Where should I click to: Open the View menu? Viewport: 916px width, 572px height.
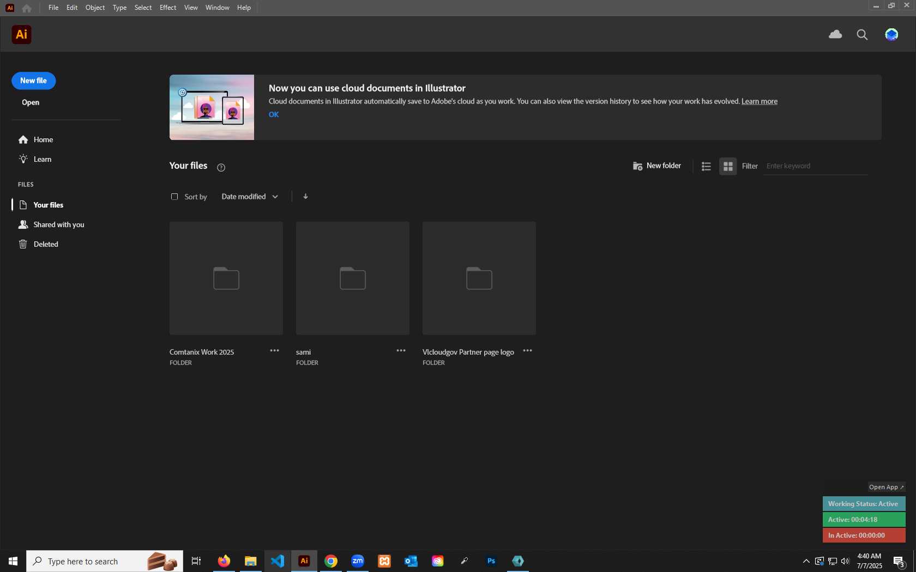191,8
